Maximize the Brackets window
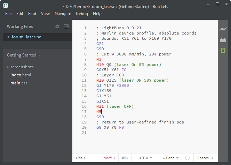The width and height of the screenshot is (231, 165). (217, 4)
